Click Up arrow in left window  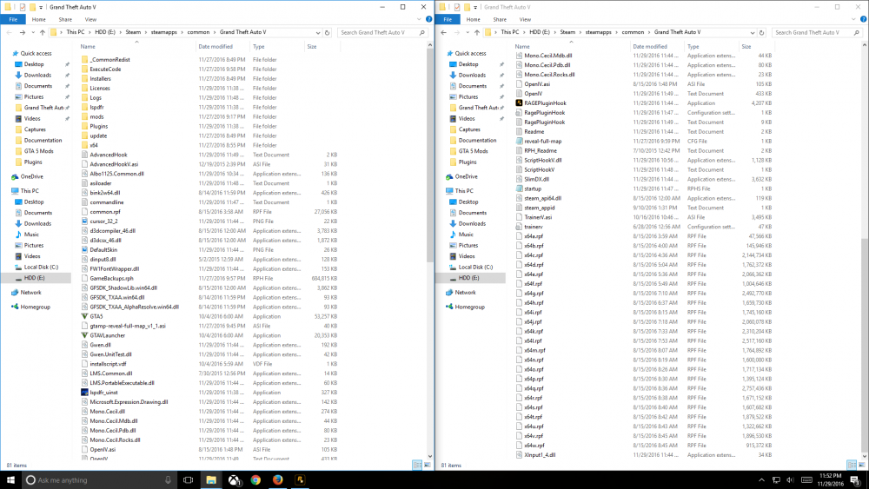[x=42, y=33]
